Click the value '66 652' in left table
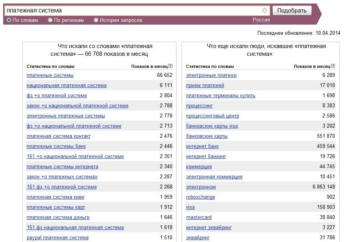The image size is (344, 242). point(165,75)
